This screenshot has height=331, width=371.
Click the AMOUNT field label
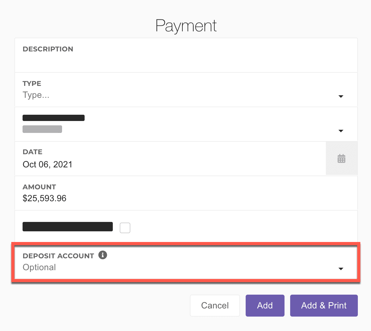tap(39, 187)
